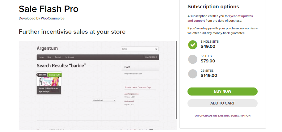Click the Buy Now button
282x132 pixels.
coord(222,92)
